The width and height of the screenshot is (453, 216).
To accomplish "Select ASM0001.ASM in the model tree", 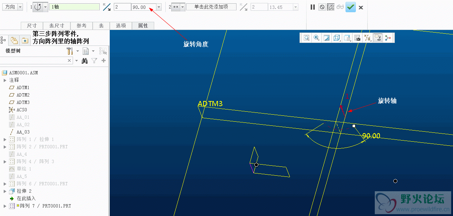I will pos(20,73).
